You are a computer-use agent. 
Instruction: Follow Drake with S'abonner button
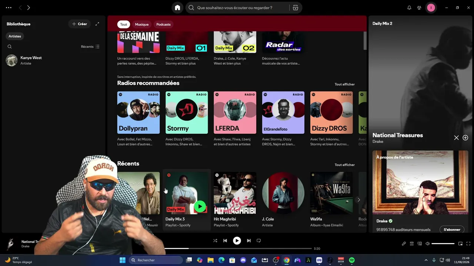pyautogui.click(x=452, y=229)
